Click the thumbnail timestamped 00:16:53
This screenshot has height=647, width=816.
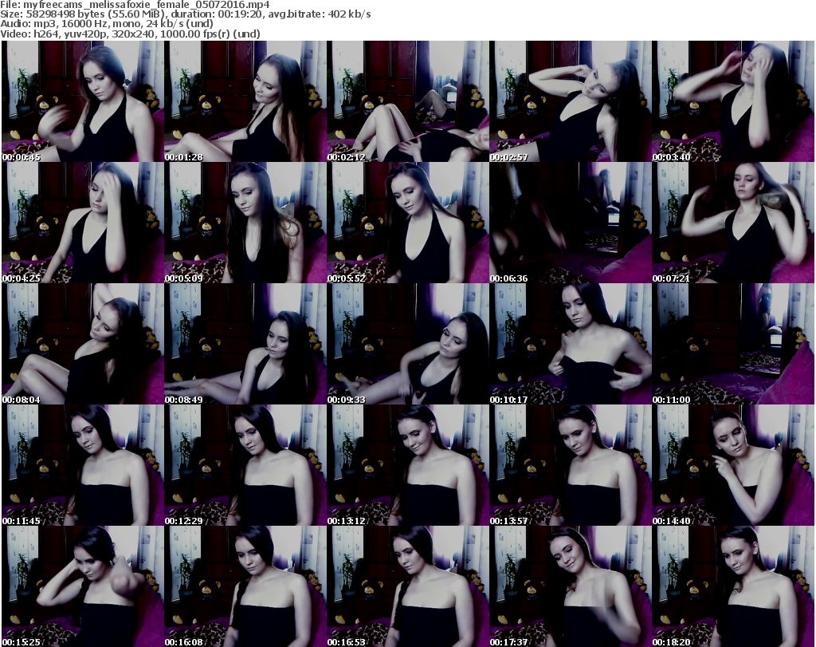tap(408, 586)
